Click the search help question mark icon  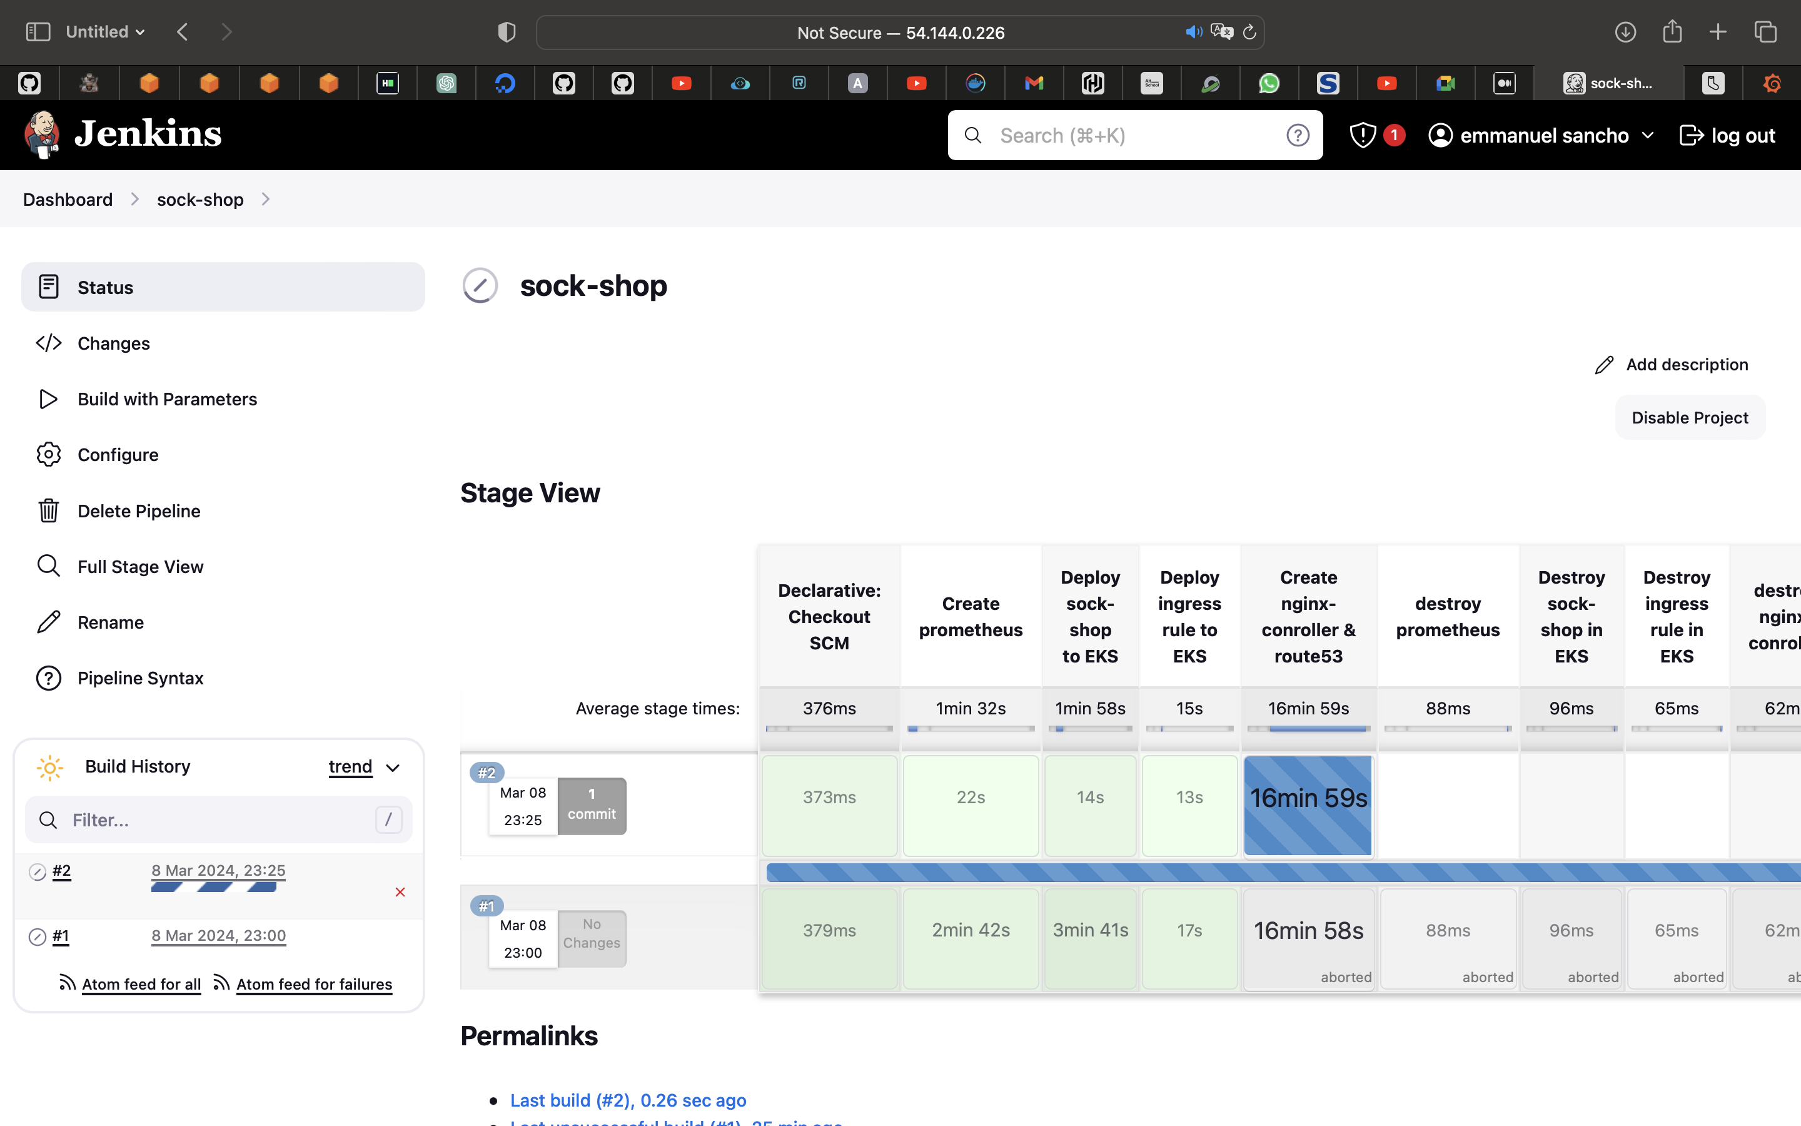1297,134
